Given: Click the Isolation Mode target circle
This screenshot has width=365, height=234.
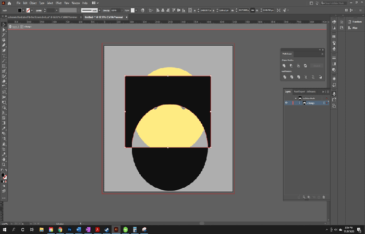Looking at the screenshot, I should coord(326,98).
